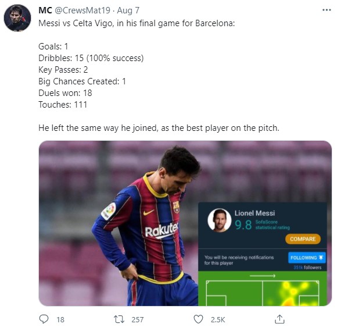
Task: Click the 9.8 SofaScore rating
Action: [243, 225]
